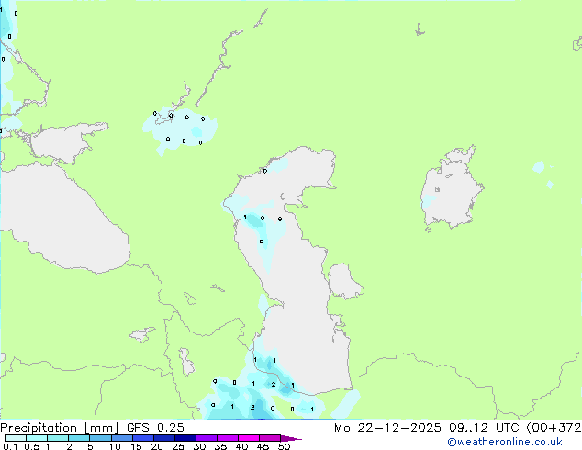Select legend swatch between 2 and 5
Image resolution: width=582 pixels, height=450 pixels.
coord(79,438)
